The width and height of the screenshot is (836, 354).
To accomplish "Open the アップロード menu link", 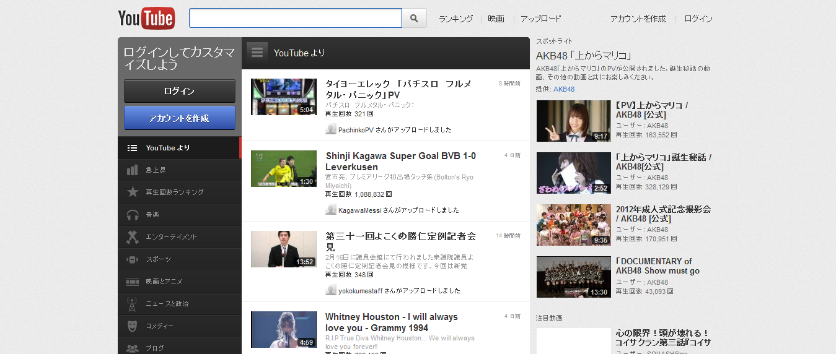I will 540,19.
